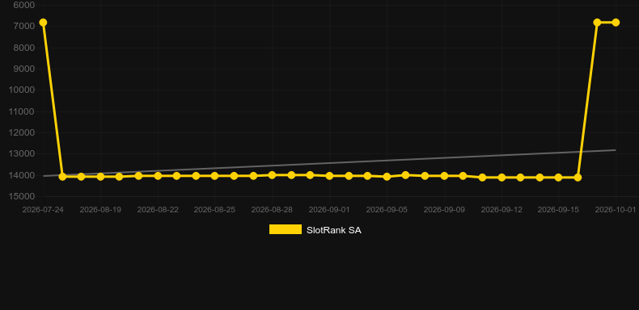The width and height of the screenshot is (639, 310).
Task: Click the x-axis label 2026-08-25
Action: click(215, 210)
